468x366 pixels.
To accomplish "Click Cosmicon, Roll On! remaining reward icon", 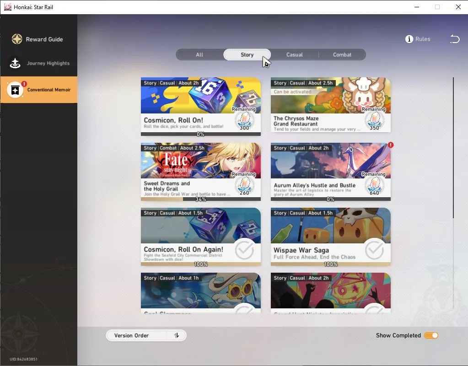I will (244, 120).
